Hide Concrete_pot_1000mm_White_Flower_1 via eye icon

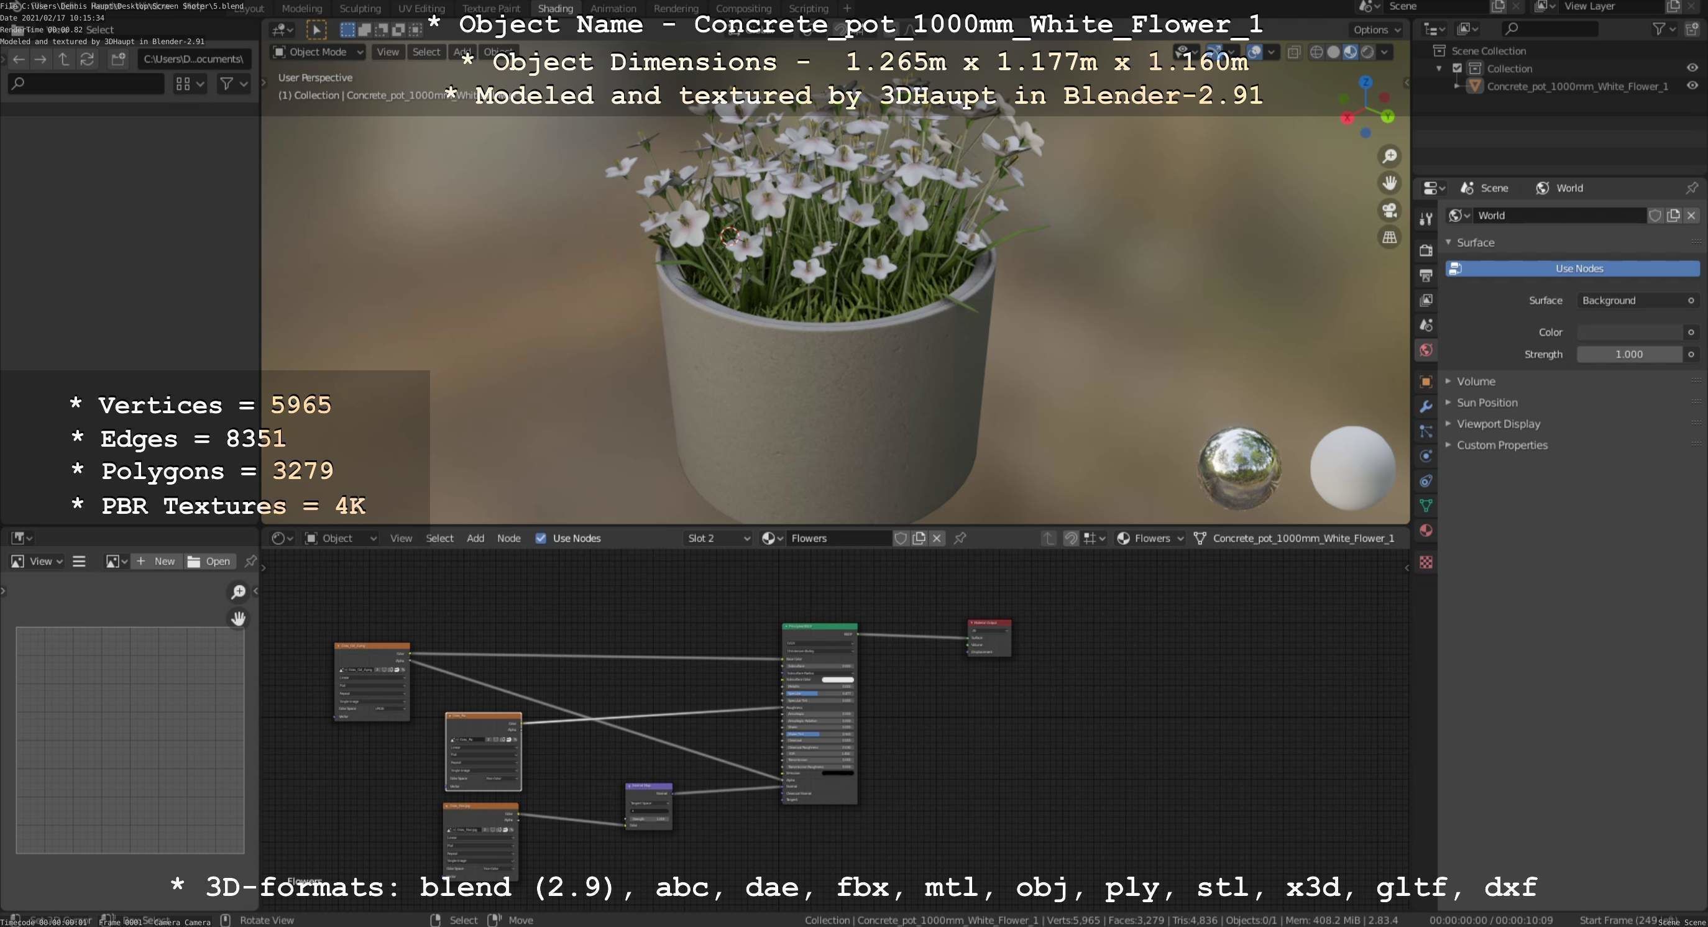coord(1691,86)
